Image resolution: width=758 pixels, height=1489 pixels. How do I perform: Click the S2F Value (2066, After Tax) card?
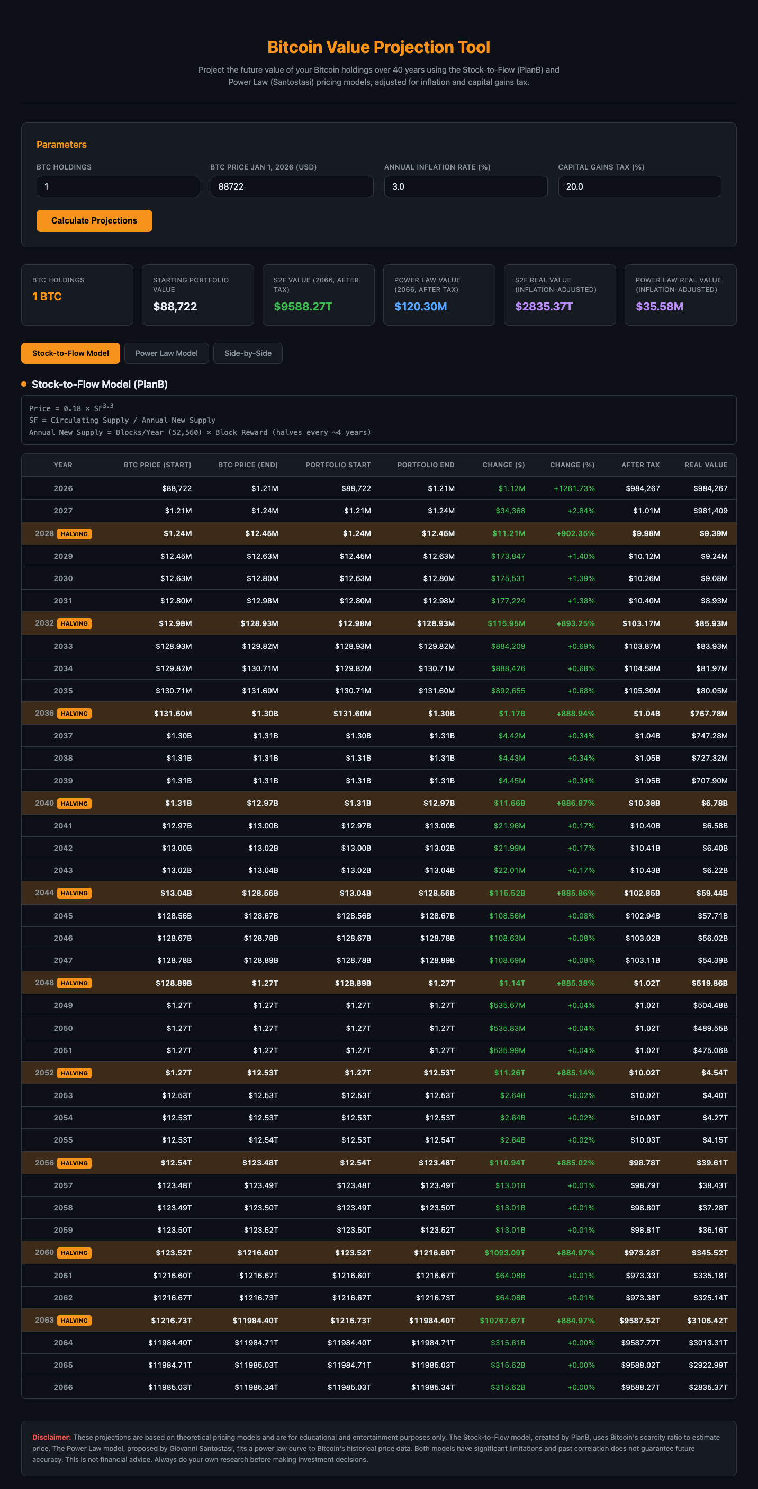(318, 295)
